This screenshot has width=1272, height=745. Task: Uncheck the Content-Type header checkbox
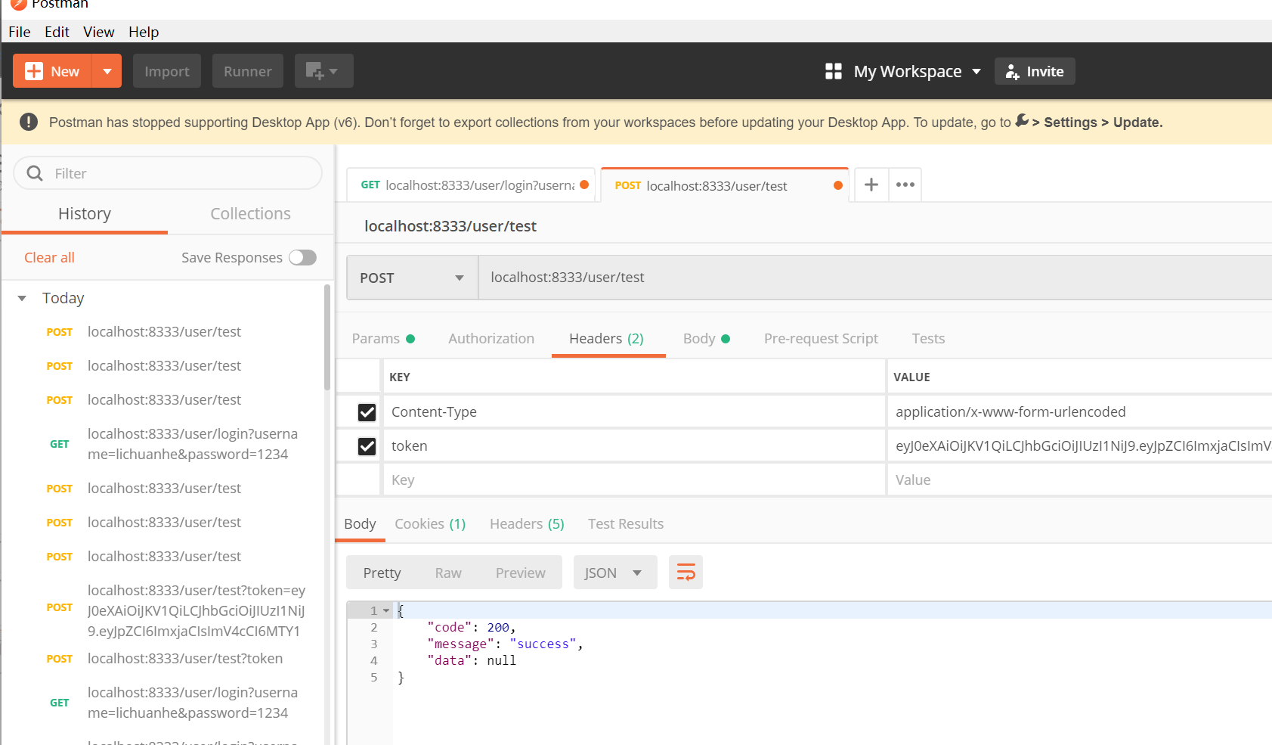click(x=367, y=412)
